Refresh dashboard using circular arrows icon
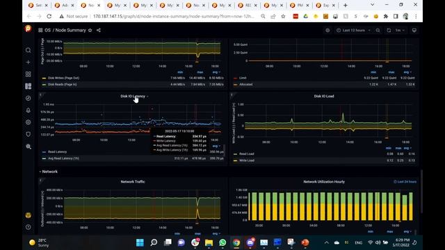The height and width of the screenshot is (250, 445). (x=389, y=30)
